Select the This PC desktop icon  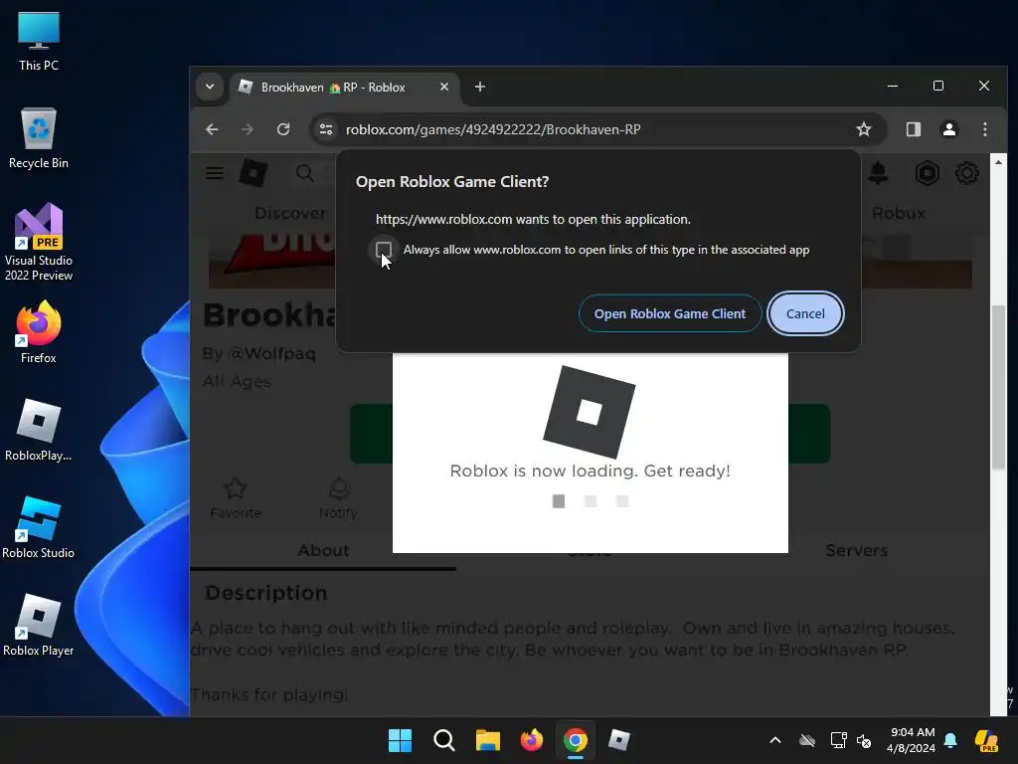click(x=39, y=41)
